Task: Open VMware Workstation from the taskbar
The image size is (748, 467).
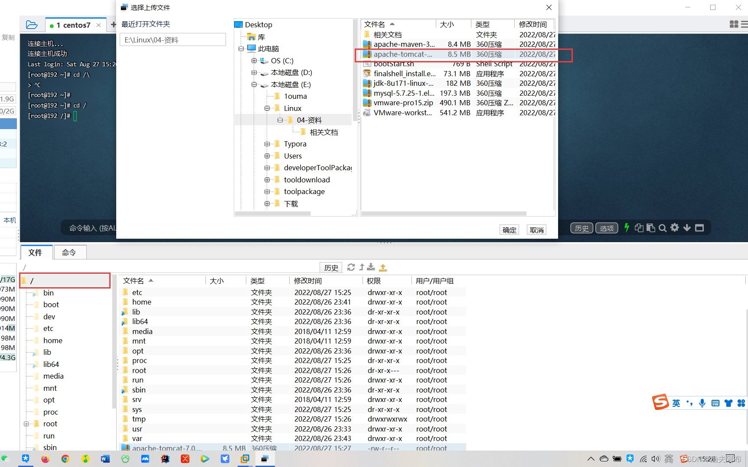Action: 245,459
